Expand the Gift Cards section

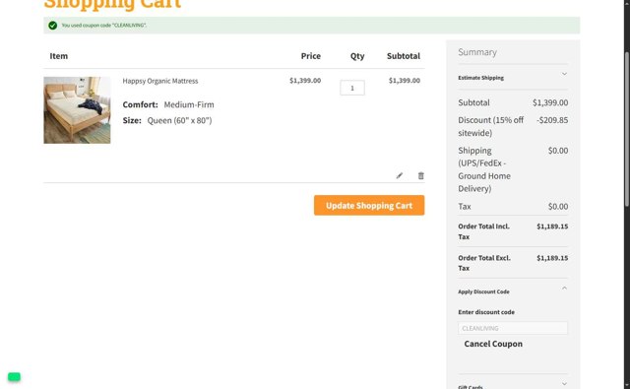coord(513,385)
